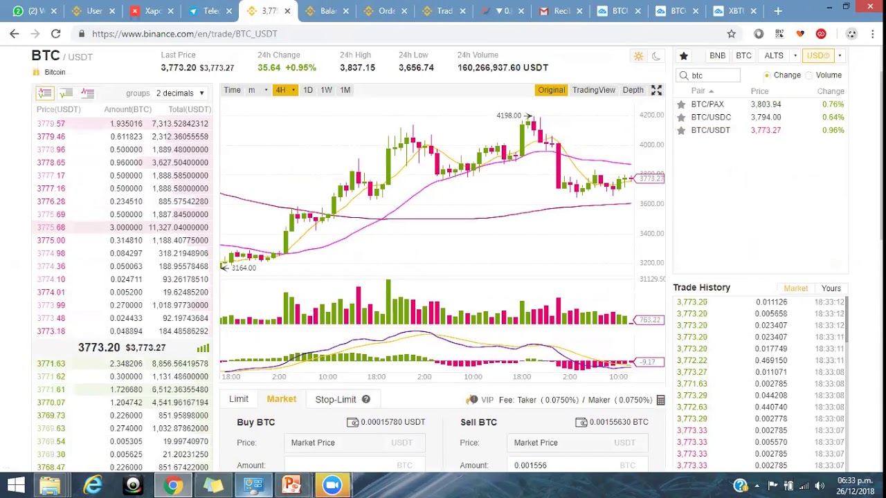This screenshot has width=886, height=498.
Task: Select Time chart mode
Action: pos(233,90)
